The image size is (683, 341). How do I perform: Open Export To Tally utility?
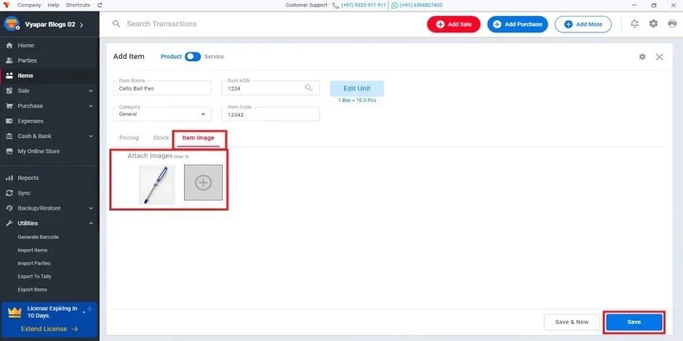(x=35, y=277)
